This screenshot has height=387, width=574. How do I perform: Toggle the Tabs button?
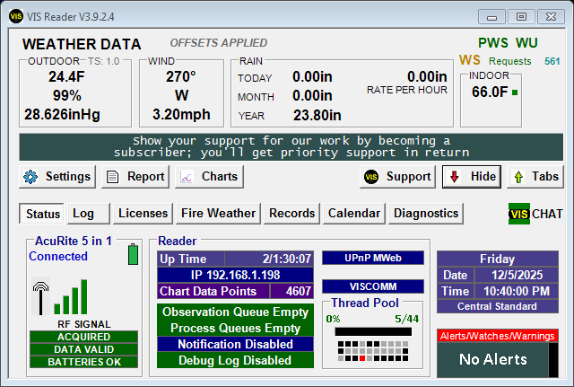(x=535, y=177)
